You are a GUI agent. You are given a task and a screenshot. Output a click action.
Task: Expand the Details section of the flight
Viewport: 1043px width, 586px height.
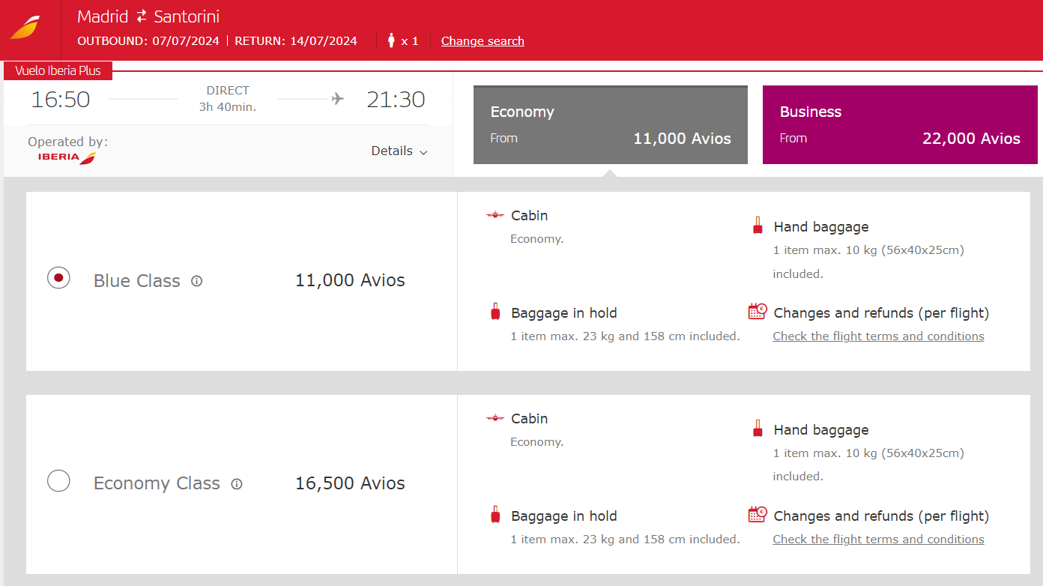399,151
